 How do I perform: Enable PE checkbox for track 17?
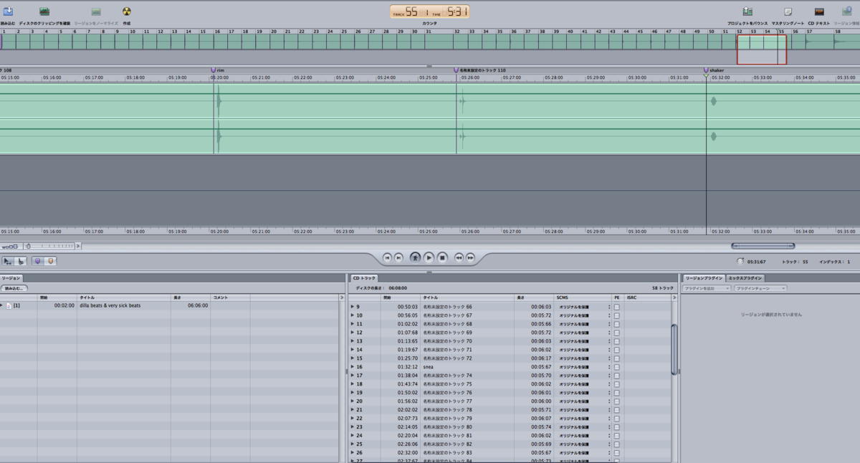coord(616,376)
